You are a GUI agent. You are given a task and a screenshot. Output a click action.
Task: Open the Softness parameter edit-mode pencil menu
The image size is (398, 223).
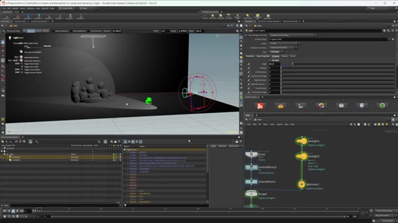point(249,68)
